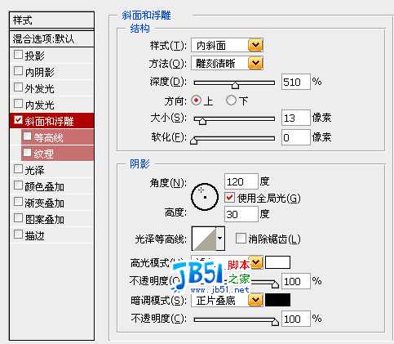
Task: Select the 渐变叠加 list item
Action: 51,203
